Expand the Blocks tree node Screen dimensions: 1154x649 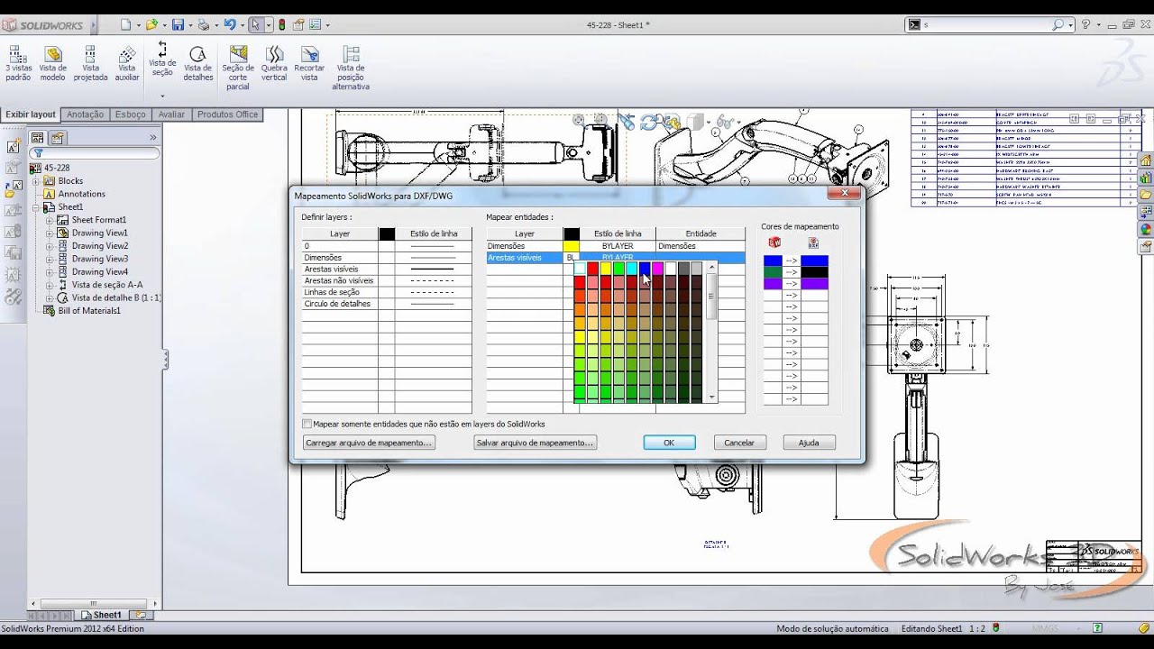click(x=37, y=181)
